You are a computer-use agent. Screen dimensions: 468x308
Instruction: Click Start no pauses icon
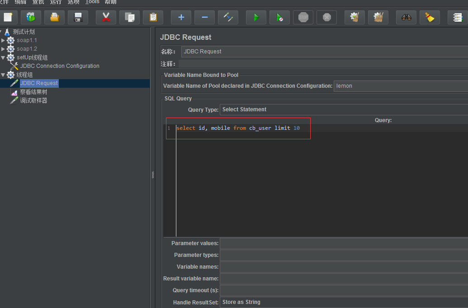[x=280, y=18]
